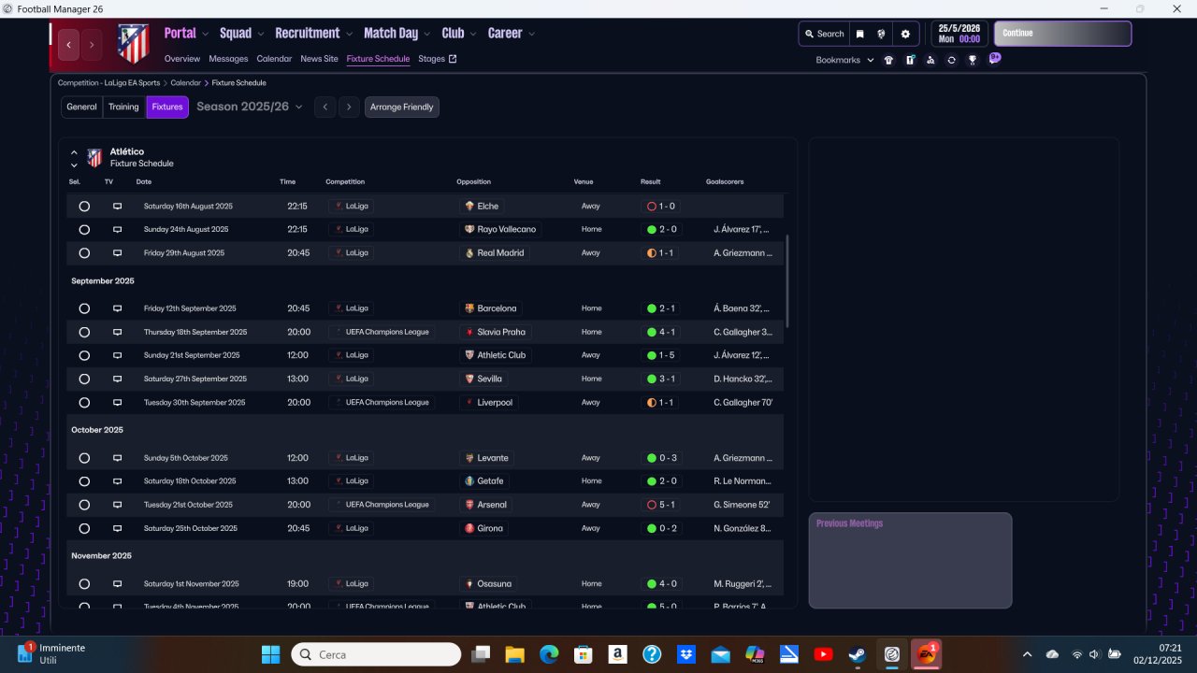Screen dimensions: 1197x673
Task: Click the Windows Cerca search field
Action: coord(376,654)
